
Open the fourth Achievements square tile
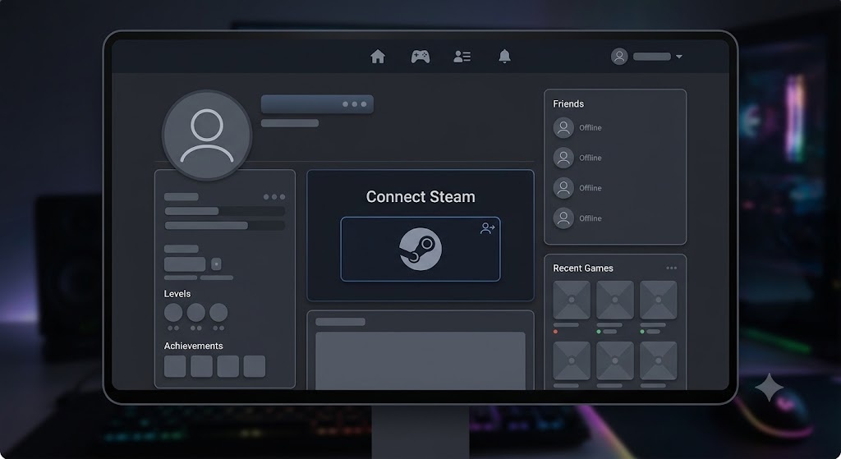(x=255, y=366)
